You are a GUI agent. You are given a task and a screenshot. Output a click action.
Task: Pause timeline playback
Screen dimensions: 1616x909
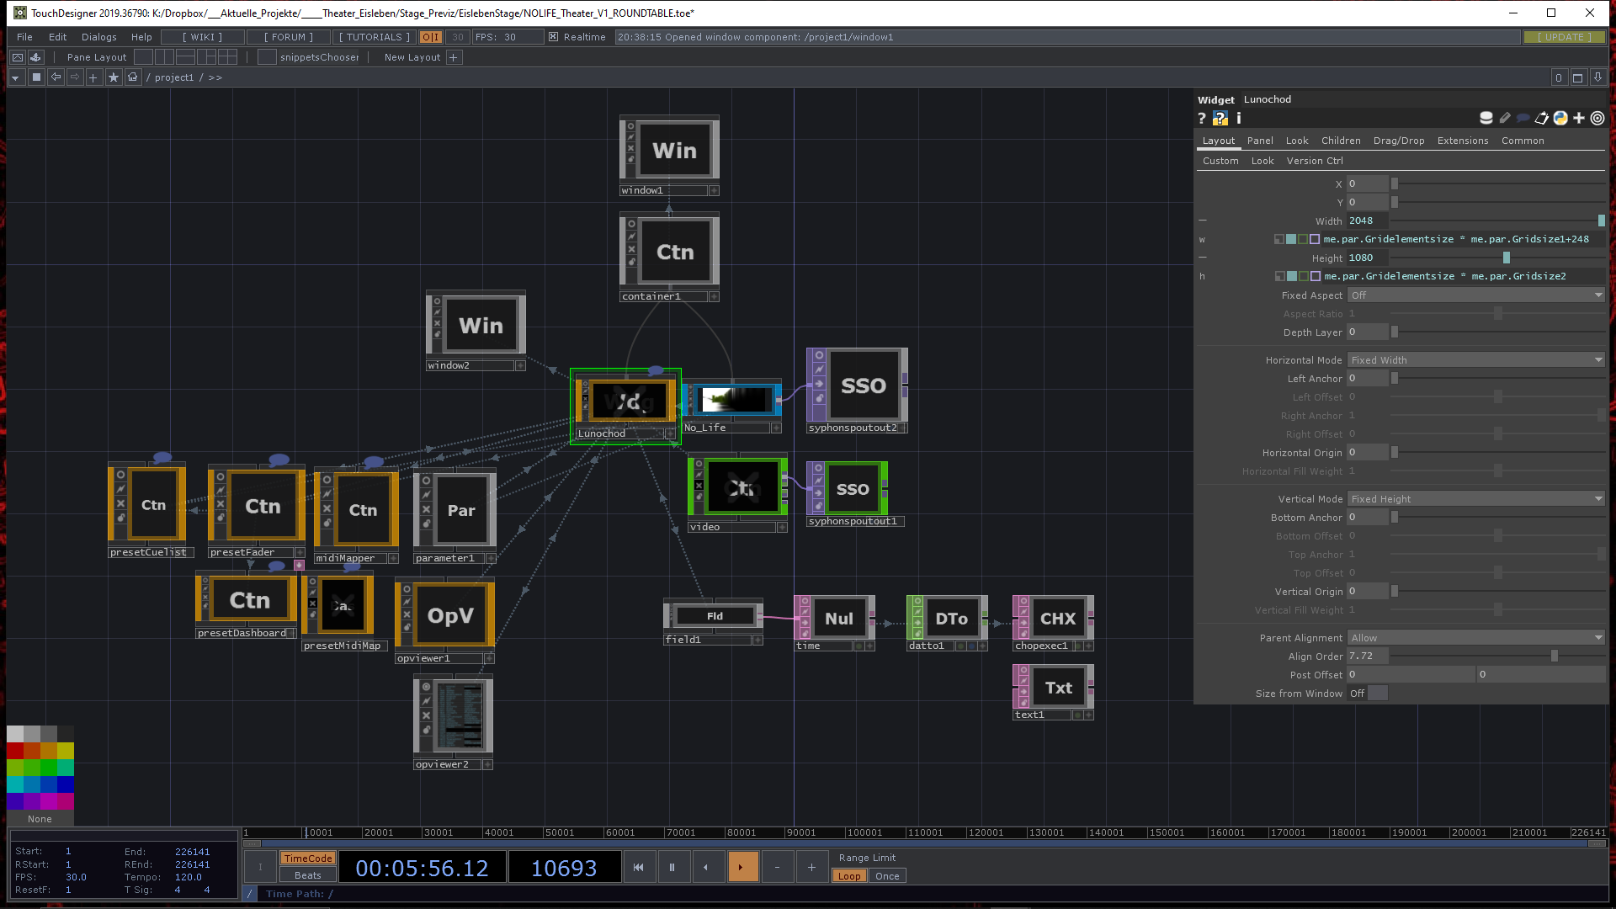point(672,867)
